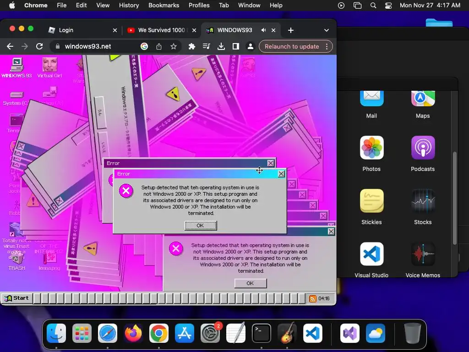Click the Google icon in address bar
Screen dimensions: 469x352
pyautogui.click(x=144, y=46)
